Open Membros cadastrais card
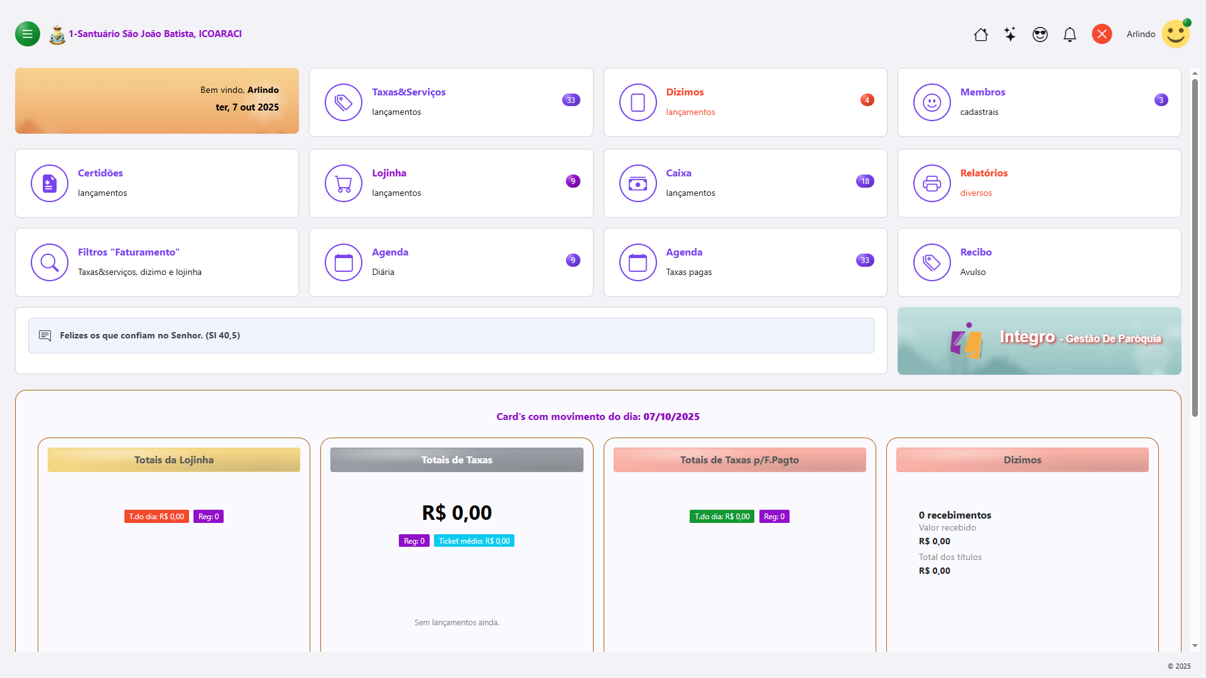The width and height of the screenshot is (1206, 678). click(1039, 102)
